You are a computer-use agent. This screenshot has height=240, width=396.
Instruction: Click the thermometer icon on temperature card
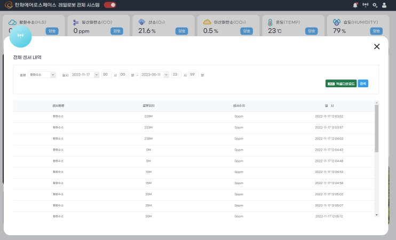pyautogui.click(x=270, y=22)
